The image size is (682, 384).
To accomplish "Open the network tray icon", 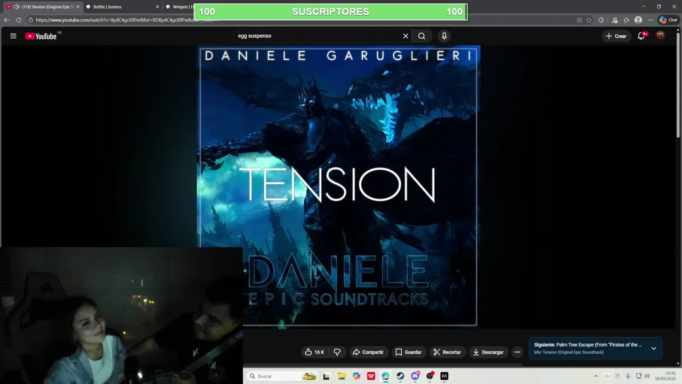I will [638, 376].
